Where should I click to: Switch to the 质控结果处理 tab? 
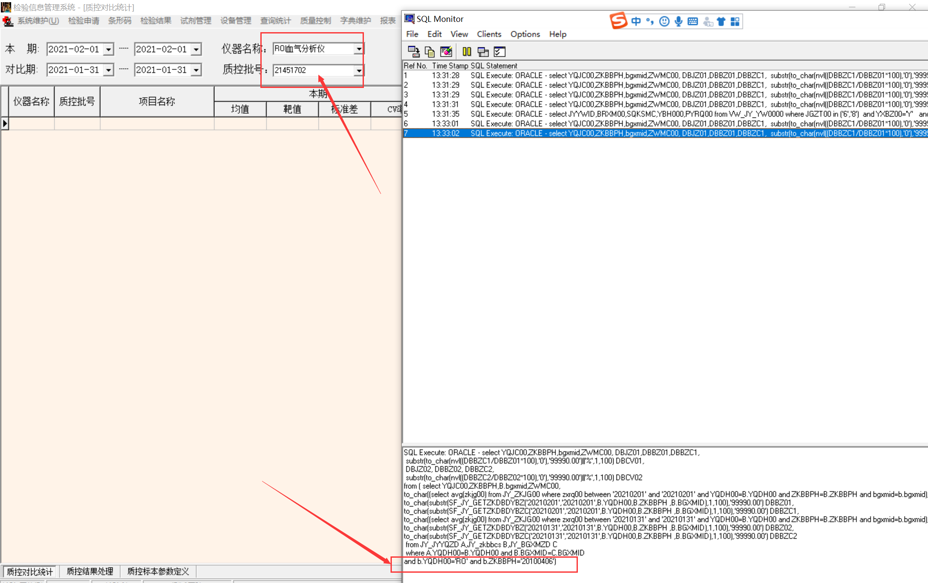(90, 571)
